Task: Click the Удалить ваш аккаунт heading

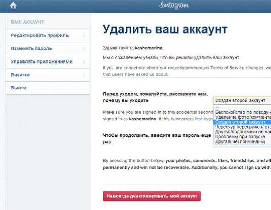Action: click(x=165, y=29)
